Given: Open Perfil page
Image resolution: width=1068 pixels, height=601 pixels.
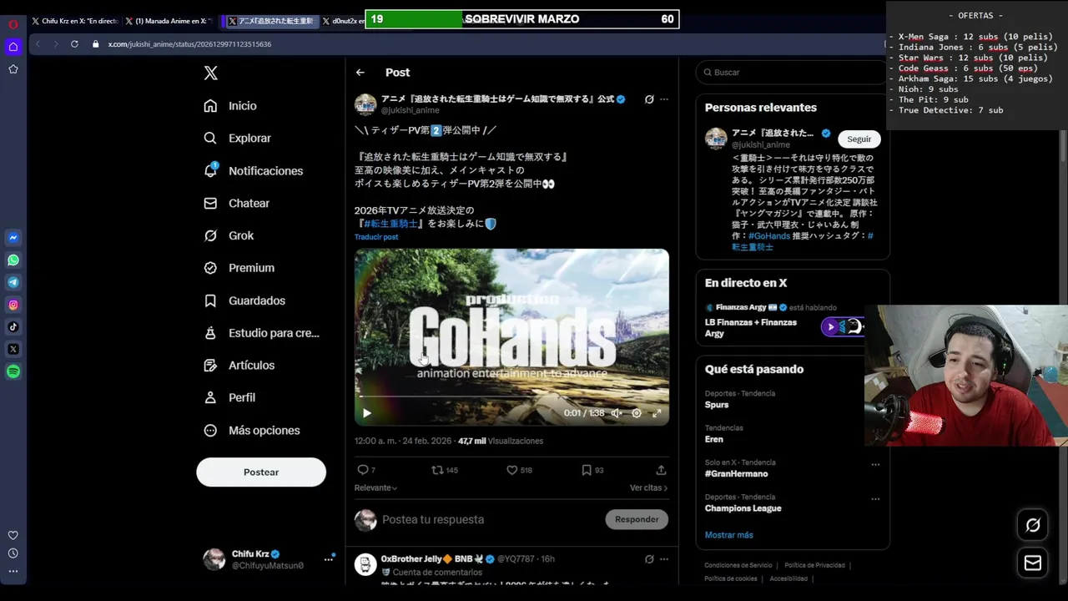Looking at the screenshot, I should coord(229,398).
